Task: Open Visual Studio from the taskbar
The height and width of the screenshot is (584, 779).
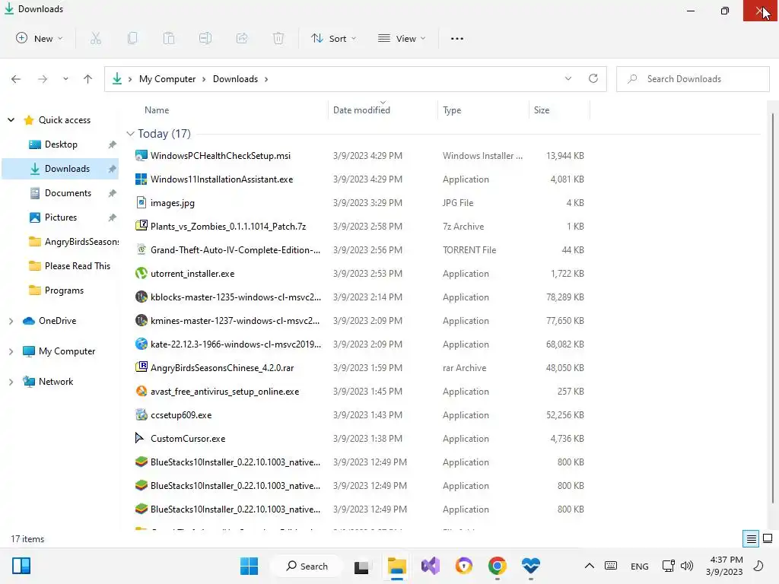Action: click(x=431, y=566)
